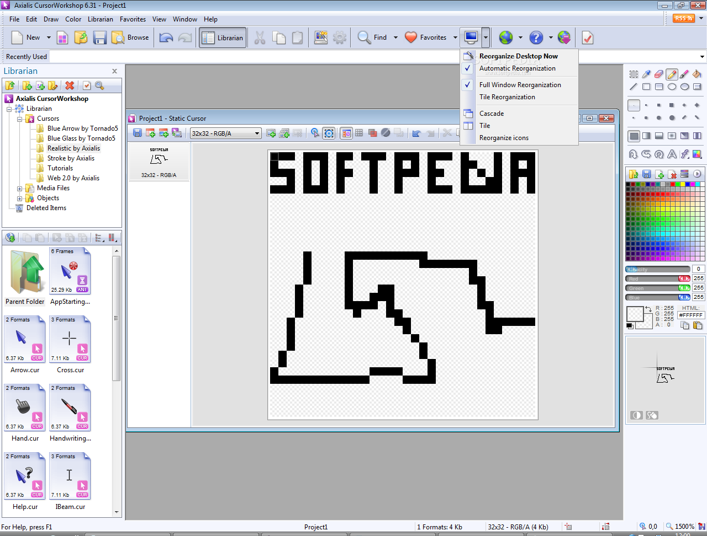Toggle the preview black and white background button
The width and height of the screenshot is (707, 536).
(x=636, y=415)
